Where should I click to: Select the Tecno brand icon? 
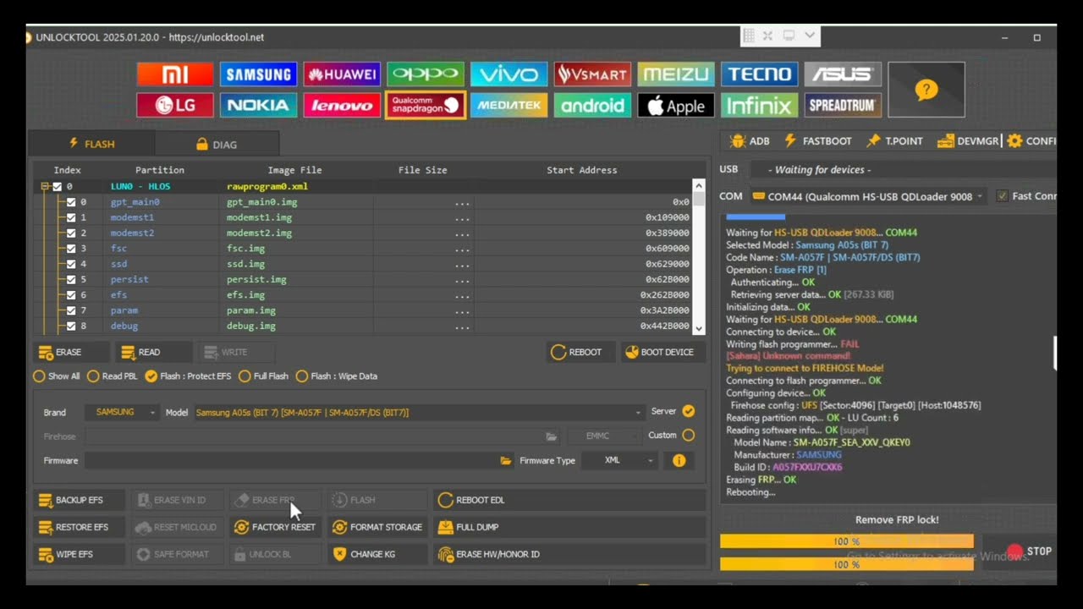(x=759, y=74)
